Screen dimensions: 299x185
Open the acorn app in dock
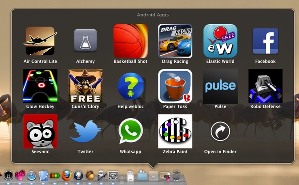click(90, 175)
